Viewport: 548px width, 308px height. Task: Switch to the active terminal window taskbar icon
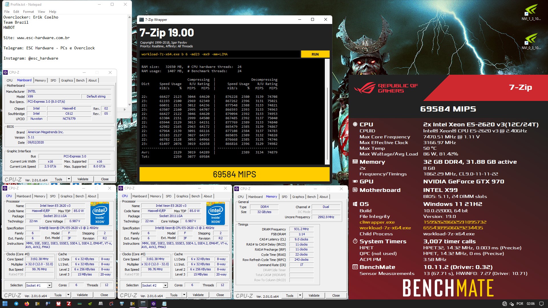click(143, 304)
